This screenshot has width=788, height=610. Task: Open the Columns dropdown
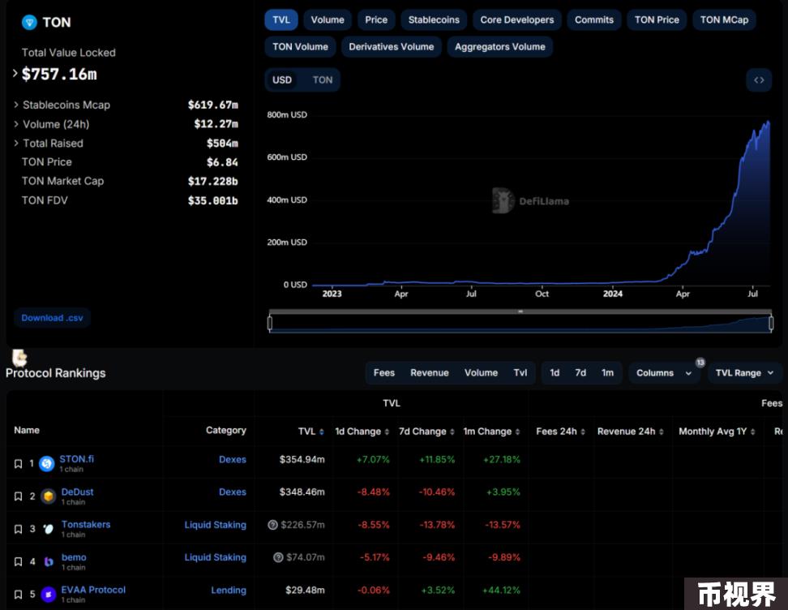click(664, 373)
